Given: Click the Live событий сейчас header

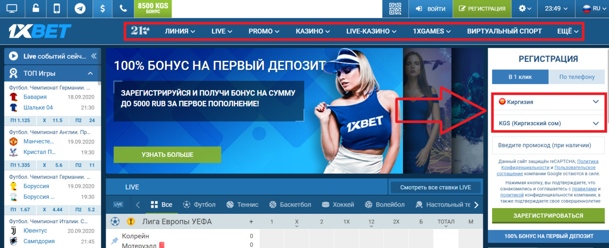Looking at the screenshot, I should tap(53, 56).
